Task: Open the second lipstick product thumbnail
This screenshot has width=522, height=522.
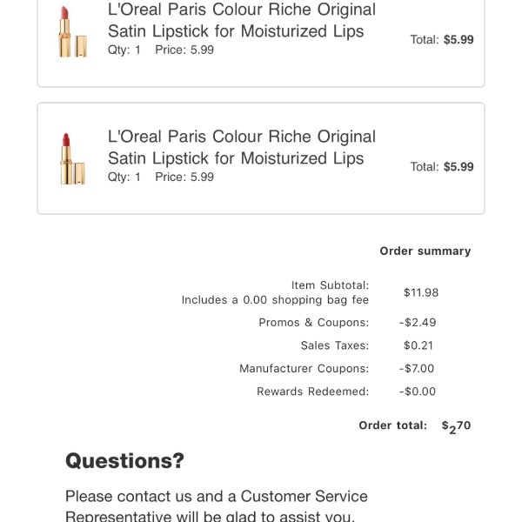Action: 72,159
